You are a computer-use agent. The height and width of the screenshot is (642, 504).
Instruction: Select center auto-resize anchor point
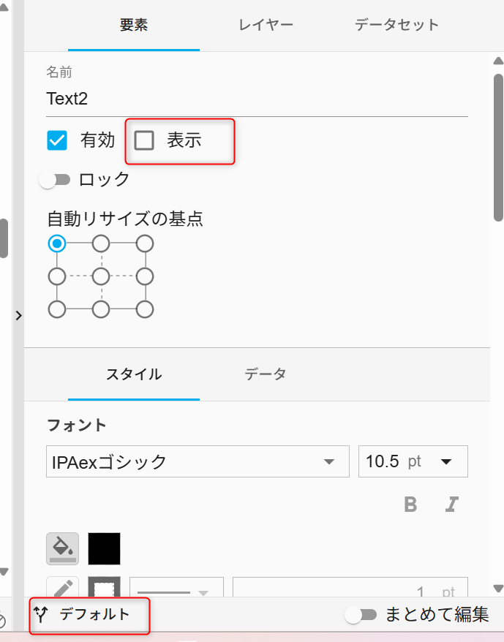click(x=101, y=276)
